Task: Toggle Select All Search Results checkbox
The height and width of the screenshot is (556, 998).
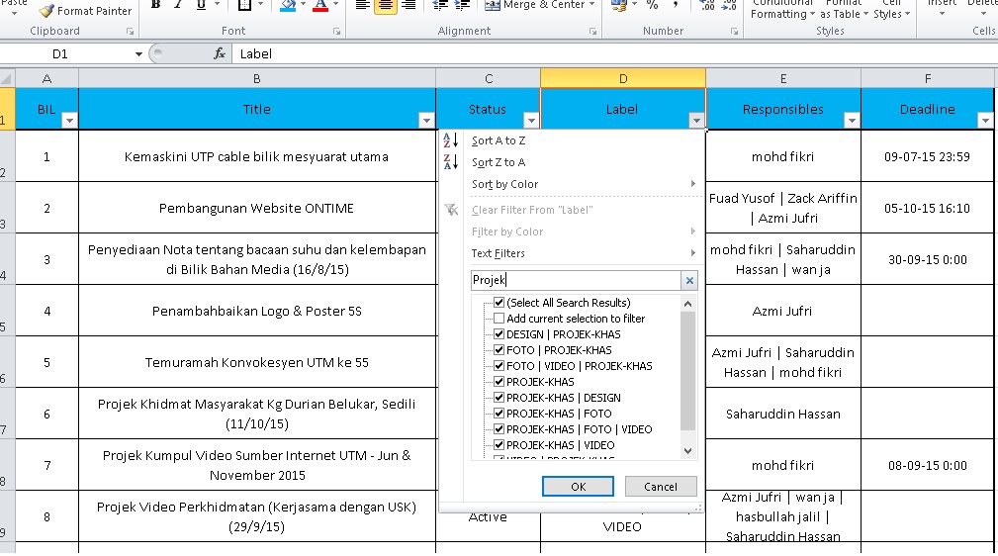Action: pos(499,303)
